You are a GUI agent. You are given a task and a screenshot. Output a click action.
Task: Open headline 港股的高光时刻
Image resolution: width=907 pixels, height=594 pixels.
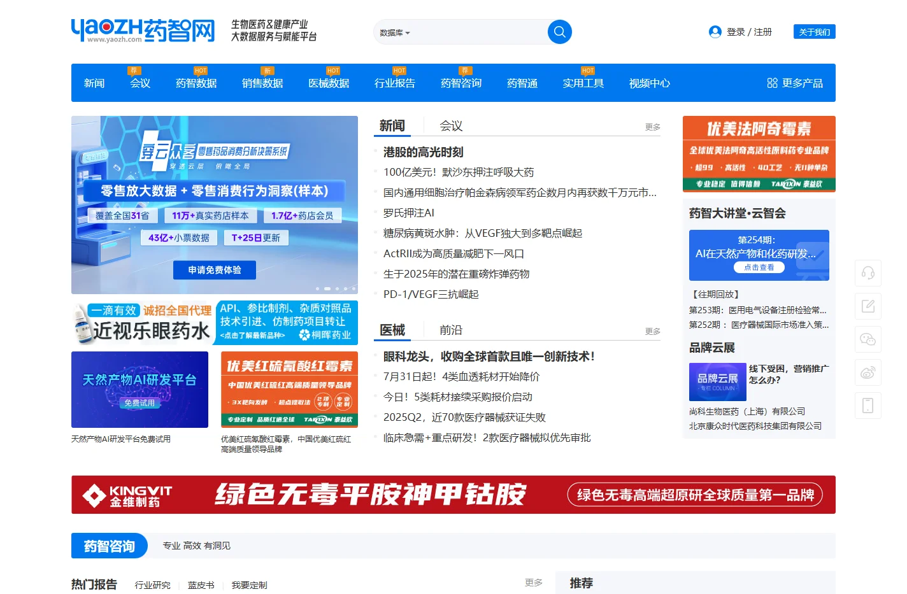(423, 152)
